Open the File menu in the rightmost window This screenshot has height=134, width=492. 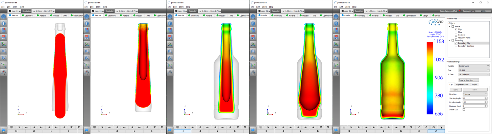(x=335, y=7)
